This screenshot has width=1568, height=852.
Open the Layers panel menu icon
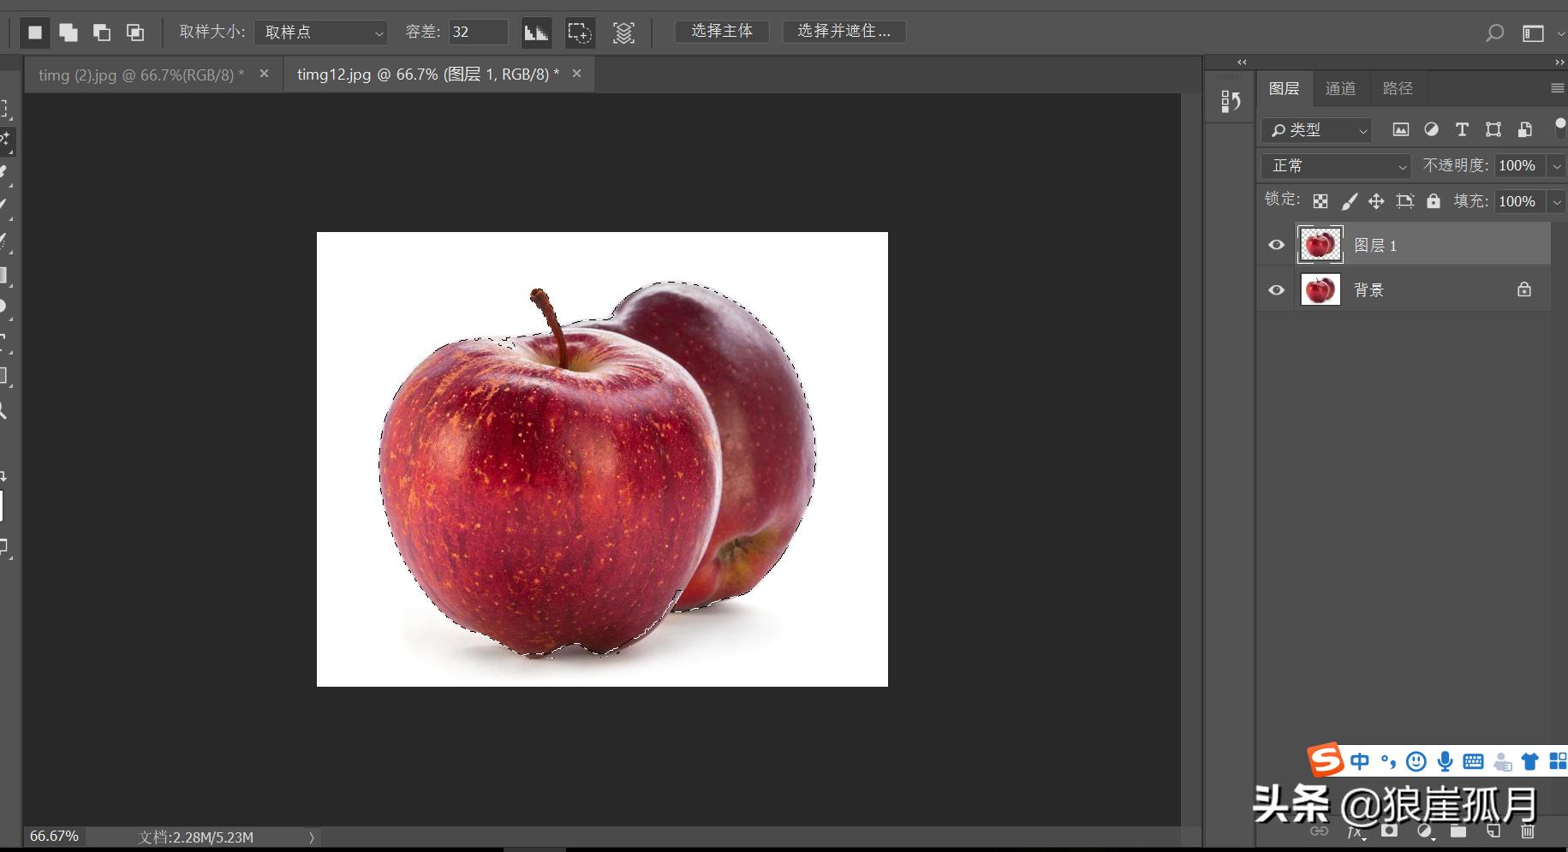click(x=1556, y=88)
